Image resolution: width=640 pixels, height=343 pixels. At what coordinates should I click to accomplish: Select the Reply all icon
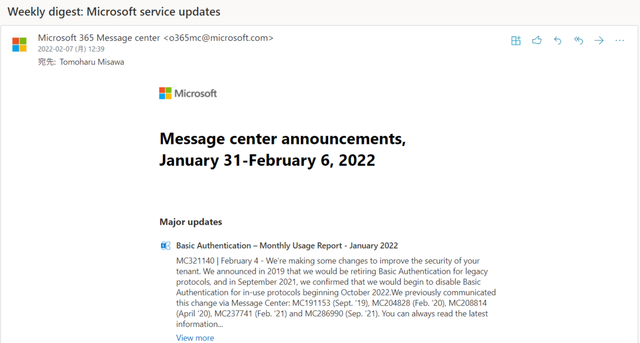pyautogui.click(x=578, y=40)
